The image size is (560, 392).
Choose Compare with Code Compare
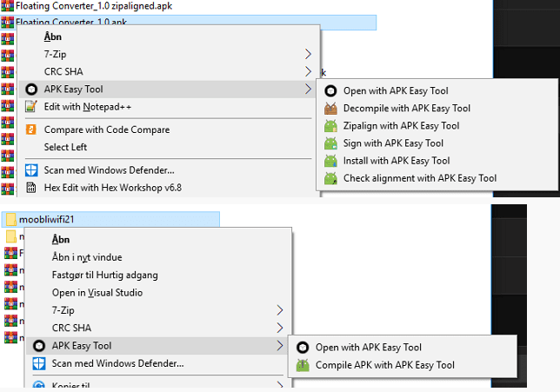(x=169, y=130)
